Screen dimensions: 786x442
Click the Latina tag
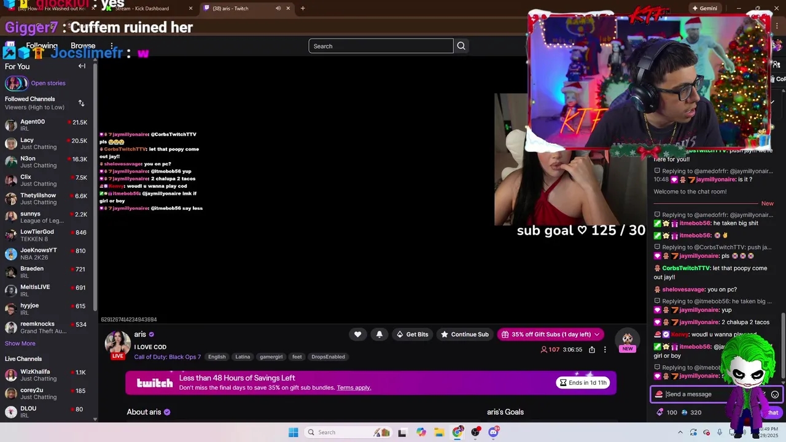click(x=243, y=357)
